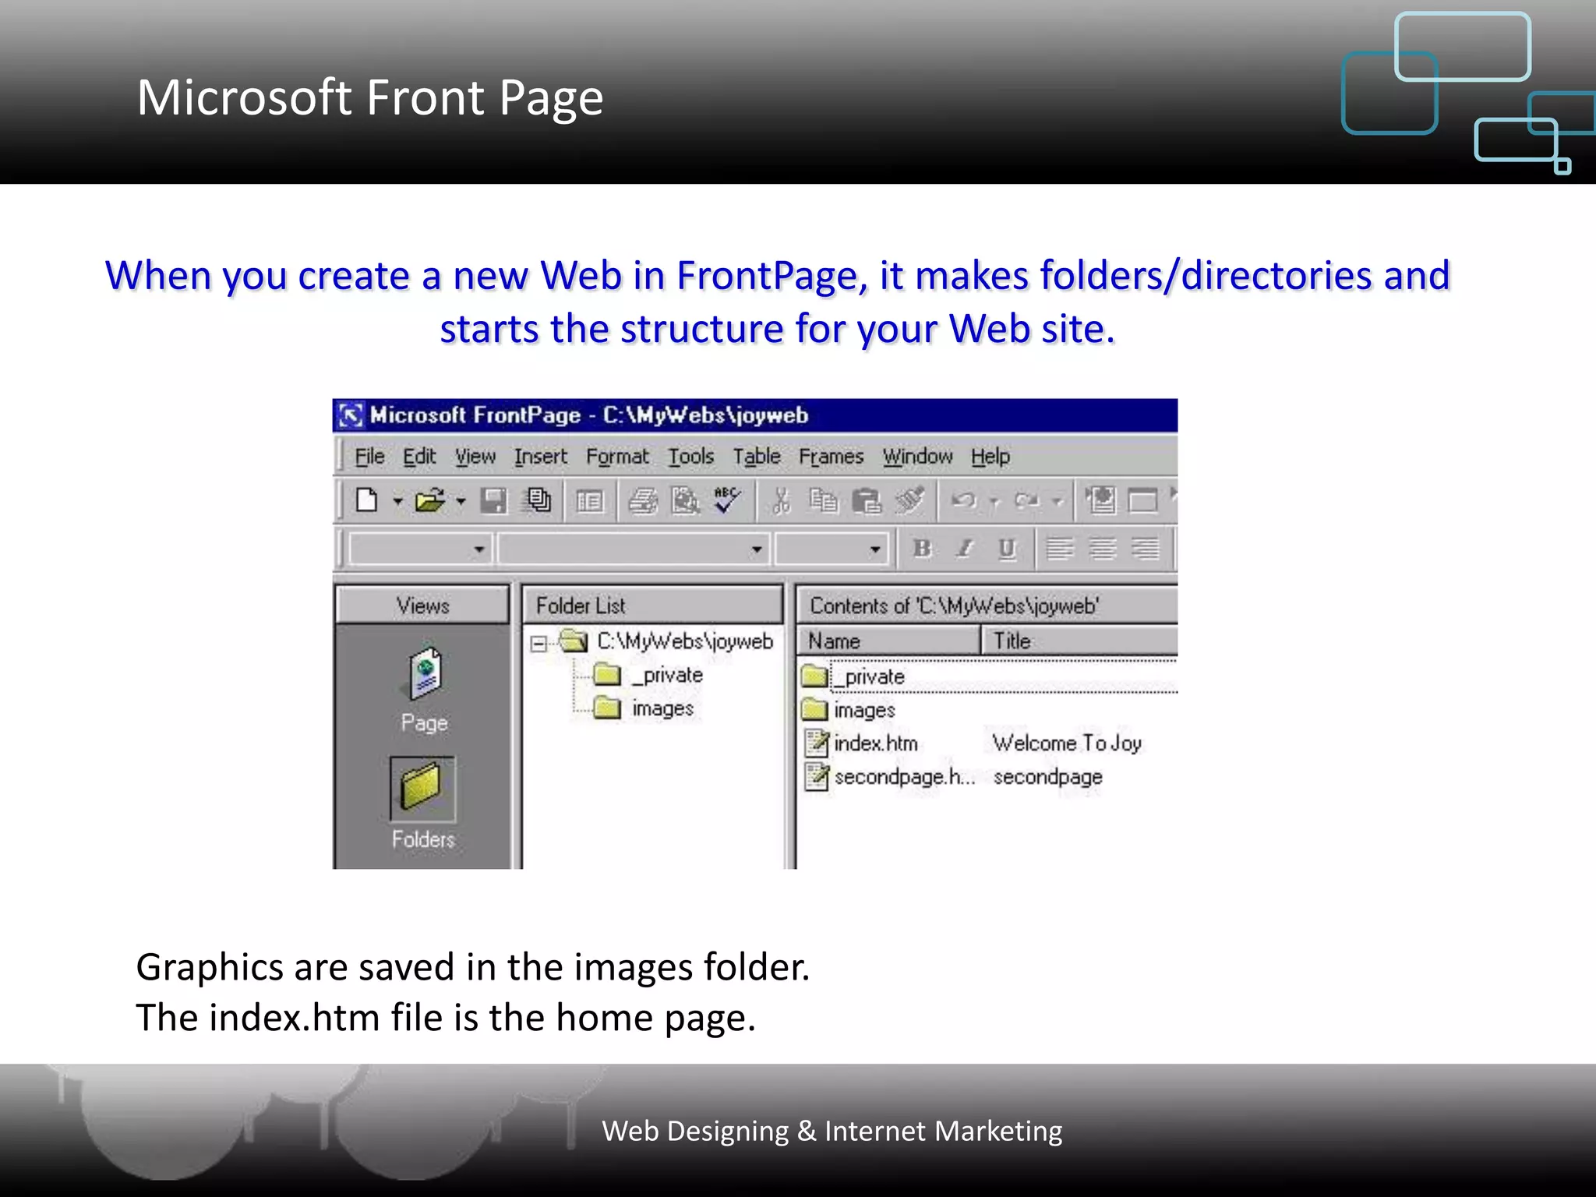Select Align Right button
Viewport: 1596px width, 1197px height.
pyautogui.click(x=1145, y=549)
